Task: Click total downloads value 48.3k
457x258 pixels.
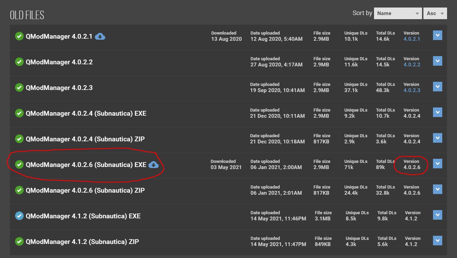Action: coord(383,90)
